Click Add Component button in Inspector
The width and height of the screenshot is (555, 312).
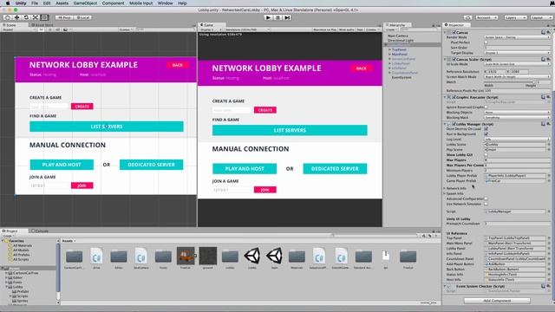click(x=497, y=301)
